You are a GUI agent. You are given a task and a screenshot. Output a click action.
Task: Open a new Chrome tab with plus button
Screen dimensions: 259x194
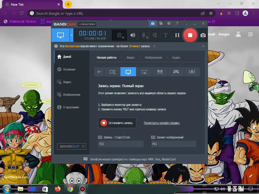[68, 4]
